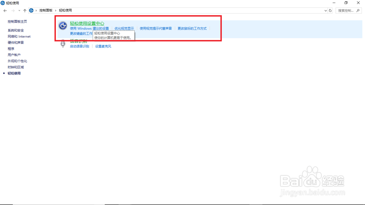Open 外观和个性化 category
This screenshot has height=205, width=365.
coord(17,61)
